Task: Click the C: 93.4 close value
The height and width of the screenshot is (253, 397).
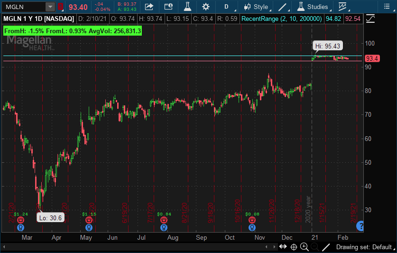Action: point(203,19)
